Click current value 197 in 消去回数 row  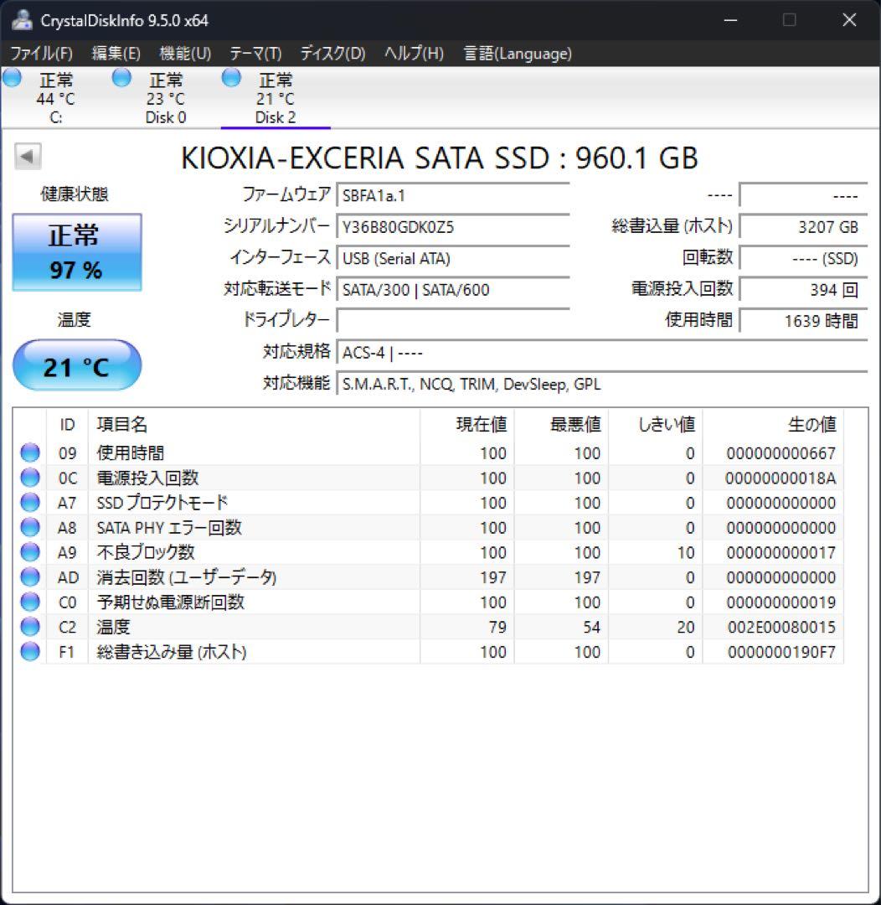492,577
